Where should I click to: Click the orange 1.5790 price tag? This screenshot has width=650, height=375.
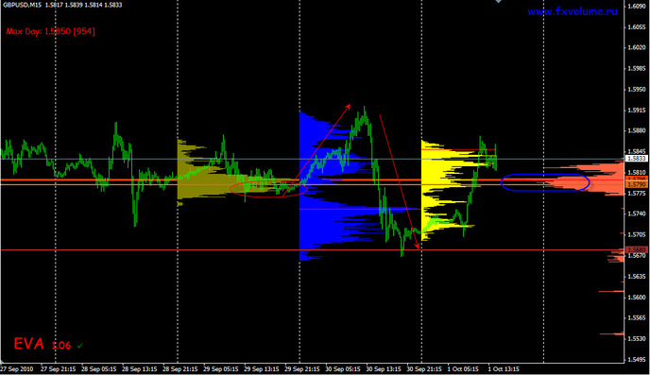(637, 184)
